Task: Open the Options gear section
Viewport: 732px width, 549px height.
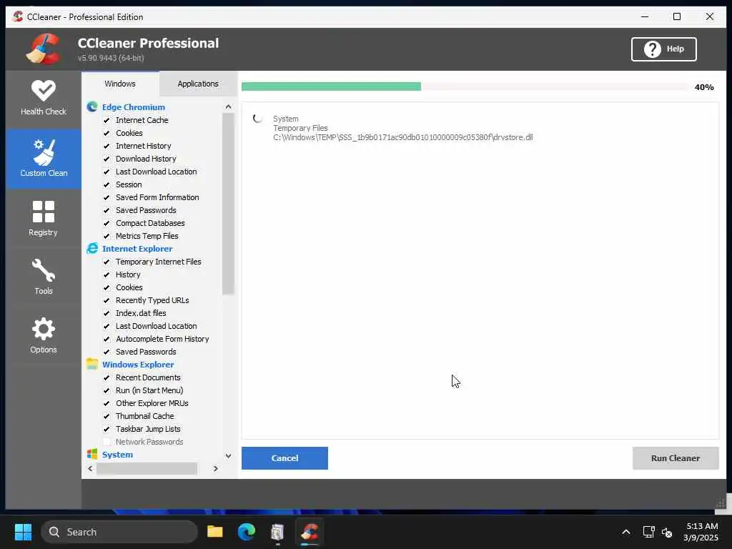Action: tap(44, 335)
